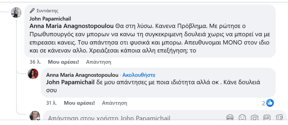The image size is (288, 125).
Task: Open John Papamichail author name link
Action: click(x=48, y=18)
